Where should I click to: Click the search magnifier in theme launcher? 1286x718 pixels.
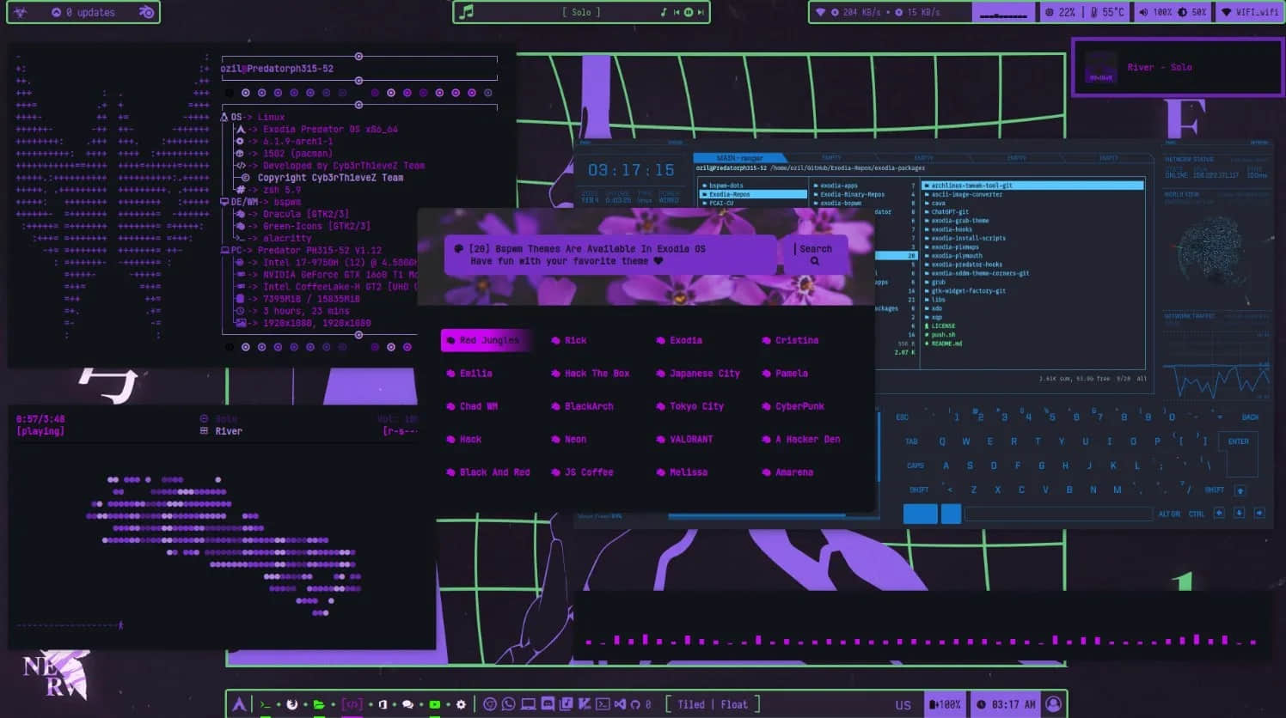(x=815, y=262)
